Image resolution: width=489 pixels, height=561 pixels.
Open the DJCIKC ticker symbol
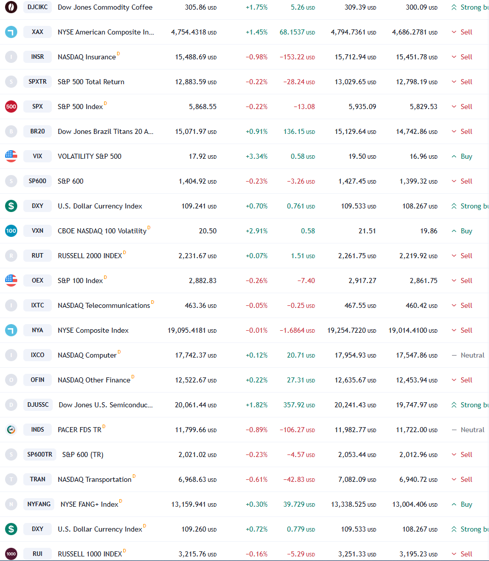click(x=38, y=7)
